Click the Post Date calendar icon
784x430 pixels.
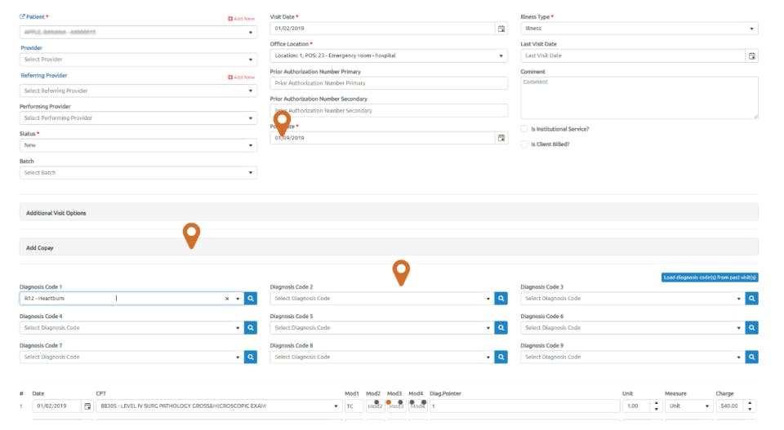(x=501, y=138)
